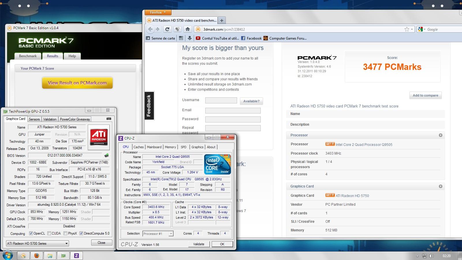
Task: Open the bookmark star dropdown arrow
Action: tap(412, 29)
